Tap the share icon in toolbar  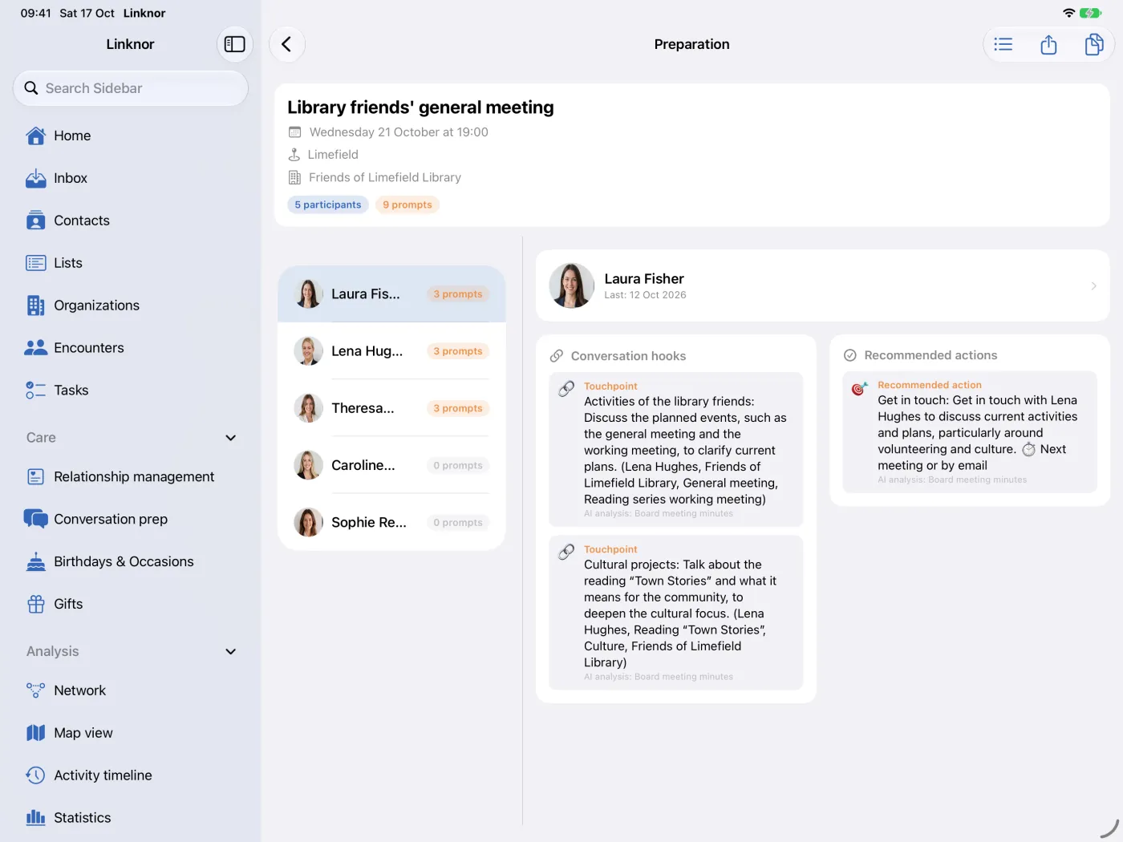coord(1048,44)
